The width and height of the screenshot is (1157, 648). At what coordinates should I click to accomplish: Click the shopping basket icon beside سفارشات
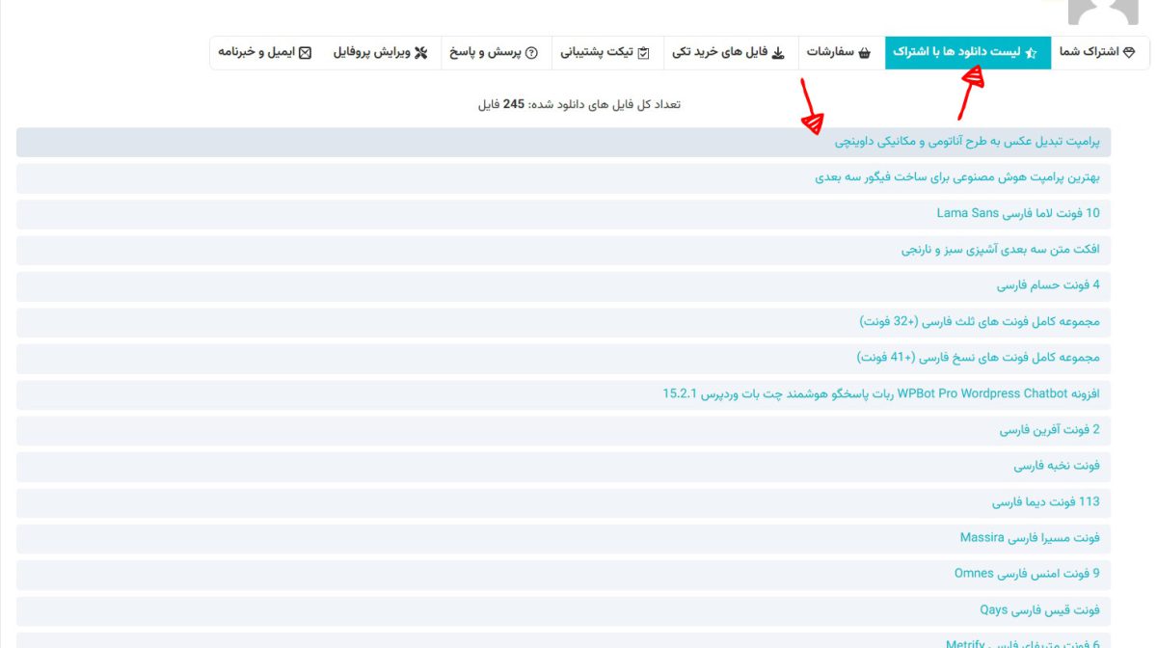(865, 53)
